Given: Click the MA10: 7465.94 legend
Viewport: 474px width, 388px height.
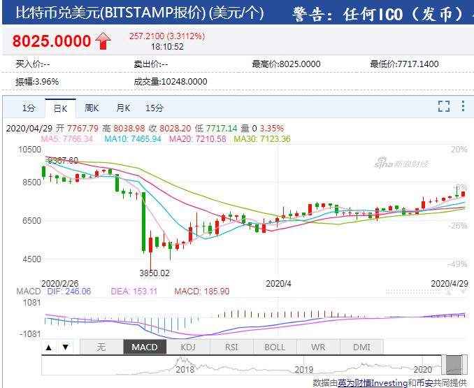Looking at the screenshot, I should click(133, 139).
